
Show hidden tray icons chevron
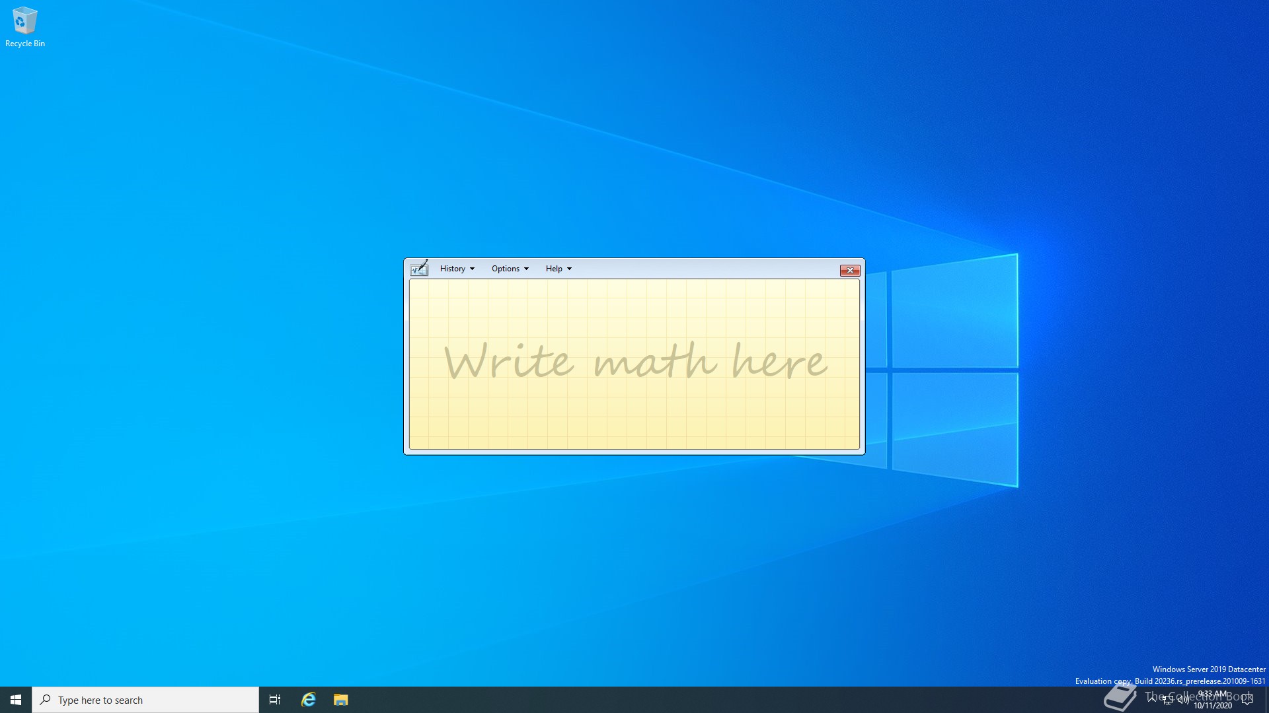pos(1152,699)
